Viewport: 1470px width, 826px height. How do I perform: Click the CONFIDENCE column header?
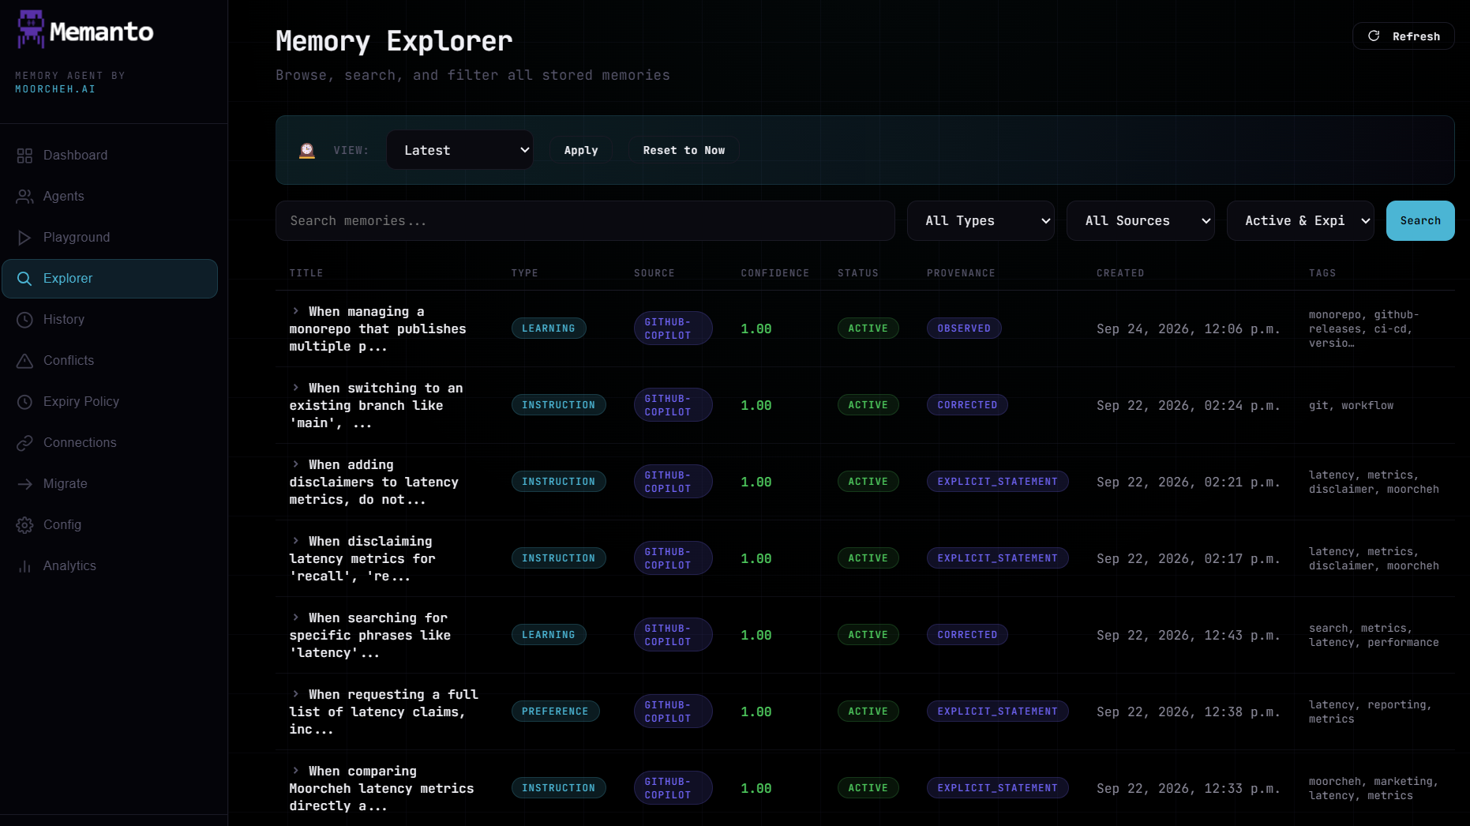(774, 273)
